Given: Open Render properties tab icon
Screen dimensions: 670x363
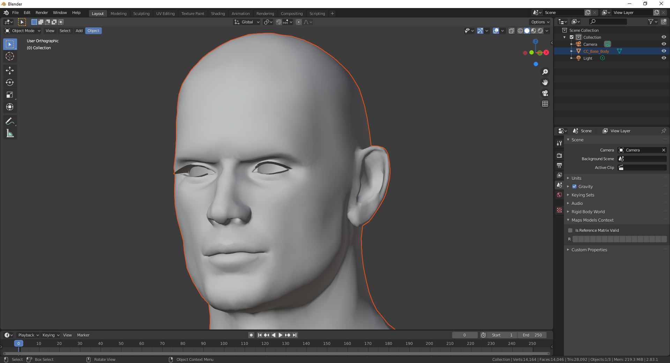Looking at the screenshot, I should pyautogui.click(x=559, y=155).
